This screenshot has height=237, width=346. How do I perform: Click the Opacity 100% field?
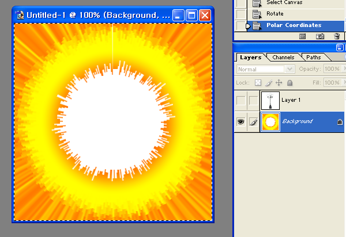332,69
